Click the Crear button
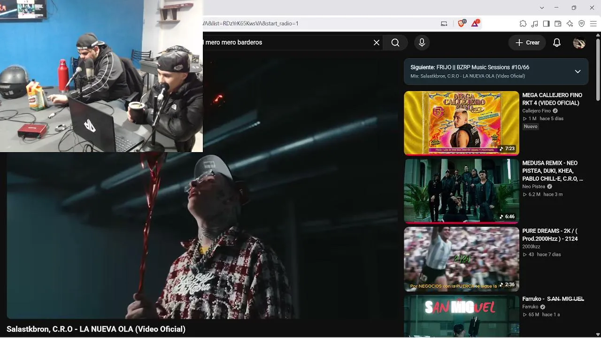The width and height of the screenshot is (601, 338). [x=527, y=43]
